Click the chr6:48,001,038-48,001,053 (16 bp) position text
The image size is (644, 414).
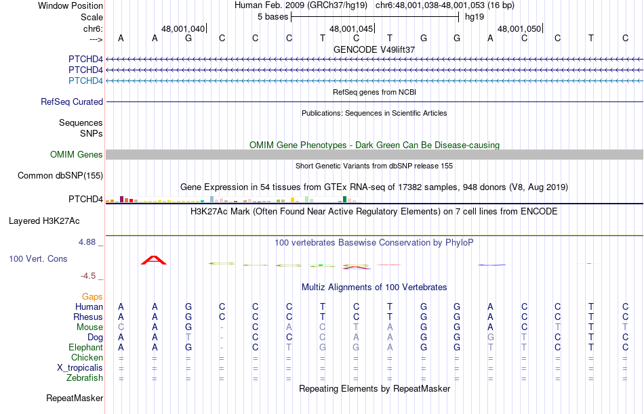[445, 5]
